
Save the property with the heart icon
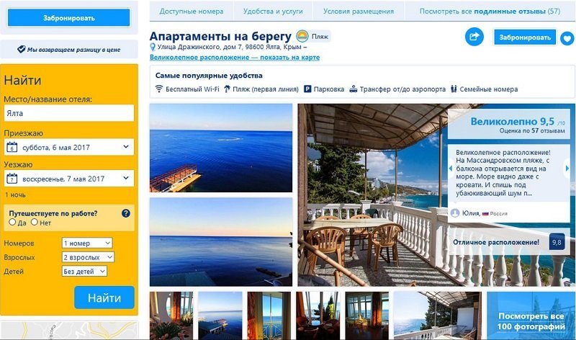coord(567,38)
